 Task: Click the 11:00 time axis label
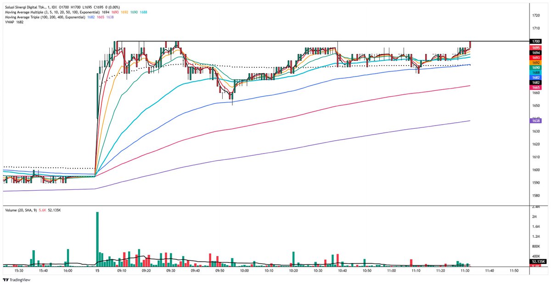pos(391,271)
